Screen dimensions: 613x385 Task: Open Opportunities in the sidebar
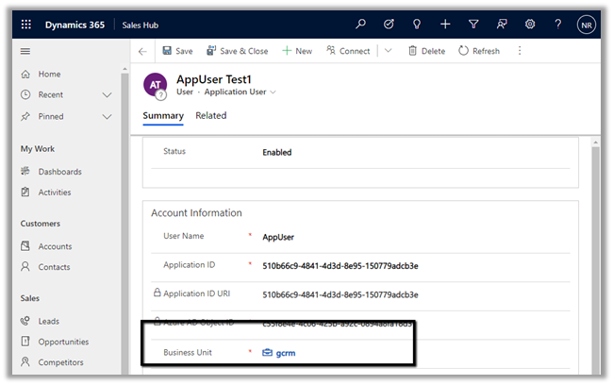(63, 342)
